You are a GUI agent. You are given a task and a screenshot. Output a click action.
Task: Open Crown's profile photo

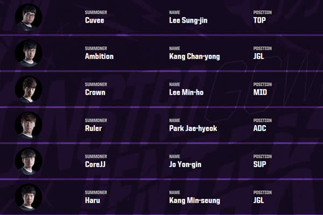[x=29, y=88]
